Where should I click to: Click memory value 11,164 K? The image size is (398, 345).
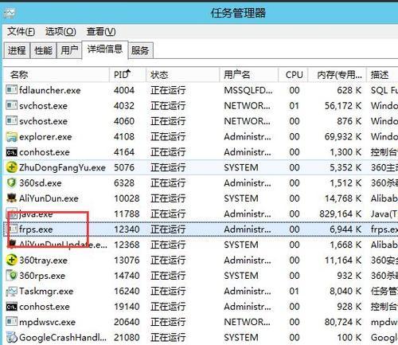point(343,261)
